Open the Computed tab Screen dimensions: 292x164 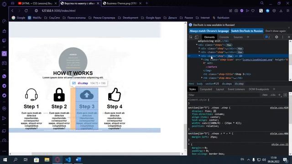click(x=206, y=89)
